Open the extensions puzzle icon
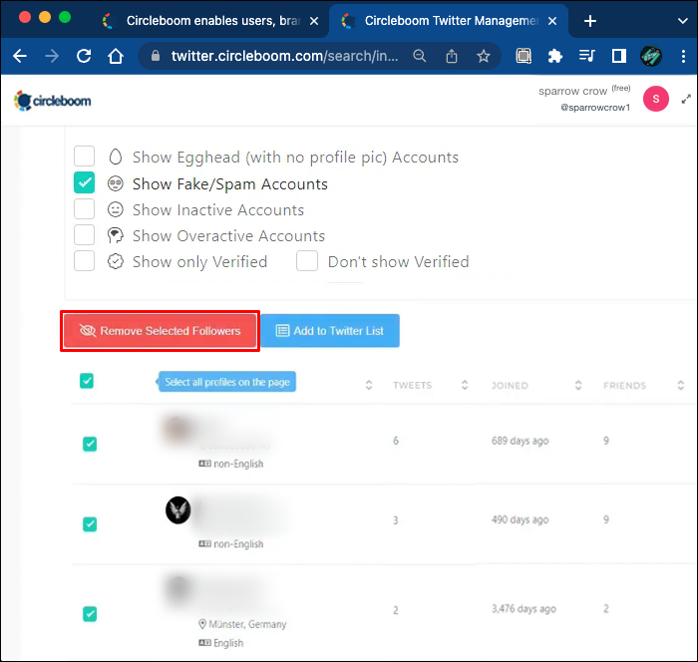This screenshot has height=662, width=698. (x=555, y=56)
